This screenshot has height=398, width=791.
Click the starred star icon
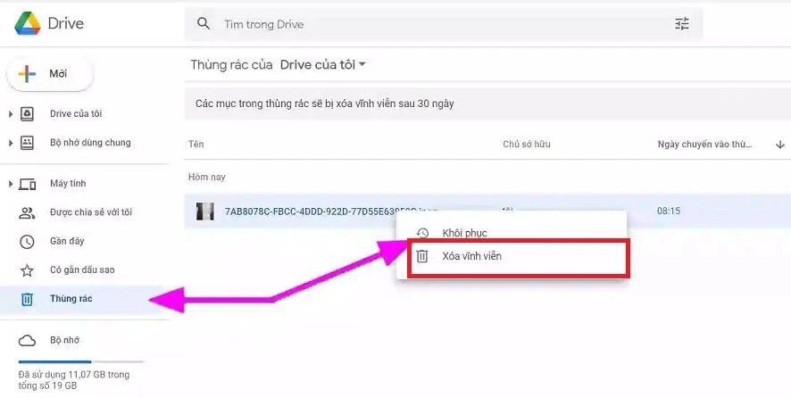27,270
